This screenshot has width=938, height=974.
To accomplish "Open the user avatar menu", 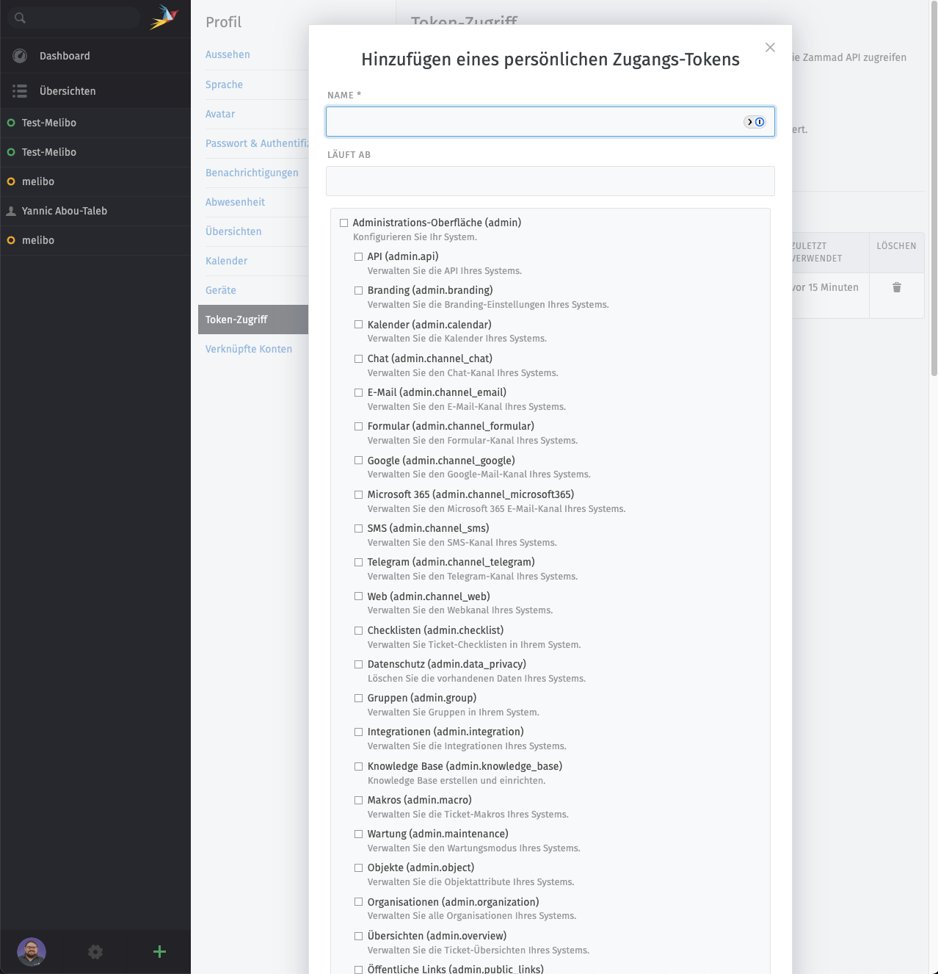I will (x=32, y=952).
